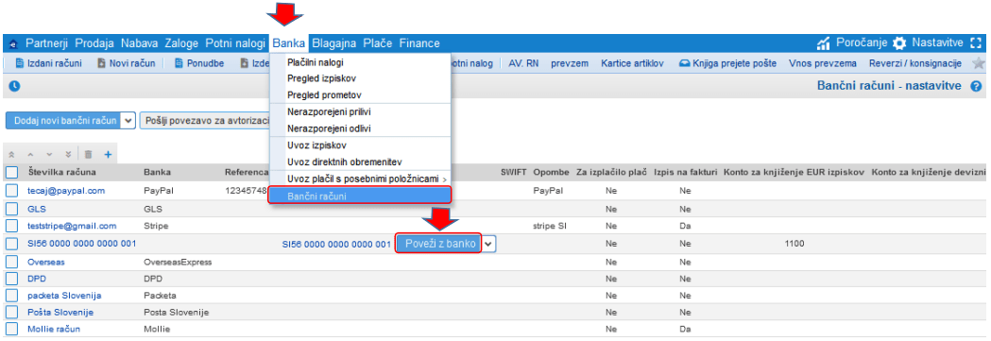991x341 pixels.
Task: Select Pregled prometov menu entry
Action: tap(324, 95)
